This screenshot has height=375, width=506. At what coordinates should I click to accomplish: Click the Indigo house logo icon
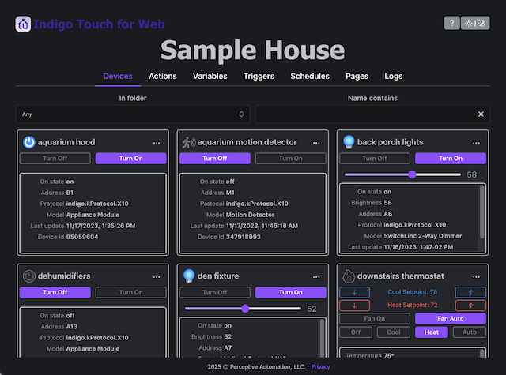click(x=23, y=24)
